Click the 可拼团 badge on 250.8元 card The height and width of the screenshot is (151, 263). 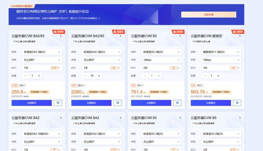pos(59,32)
